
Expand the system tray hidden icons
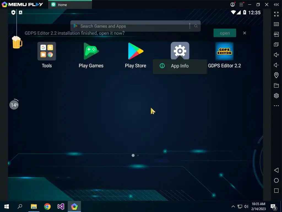pos(233,206)
